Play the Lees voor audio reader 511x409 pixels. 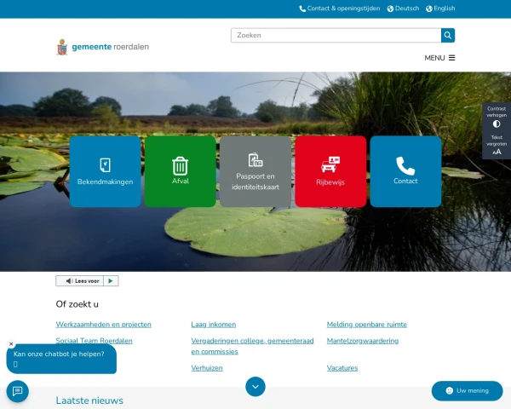pos(111,281)
